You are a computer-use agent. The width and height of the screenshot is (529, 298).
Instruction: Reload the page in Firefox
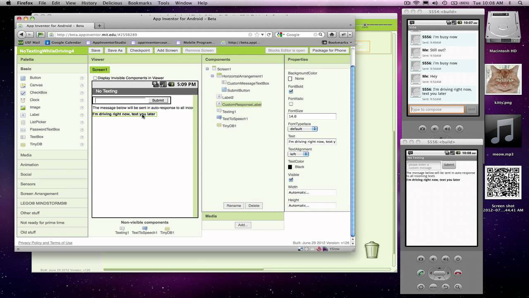269,35
